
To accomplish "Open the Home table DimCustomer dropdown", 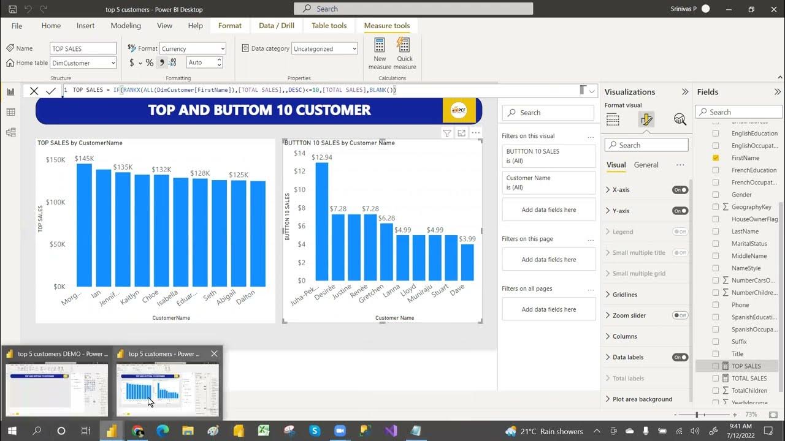I will pos(83,62).
